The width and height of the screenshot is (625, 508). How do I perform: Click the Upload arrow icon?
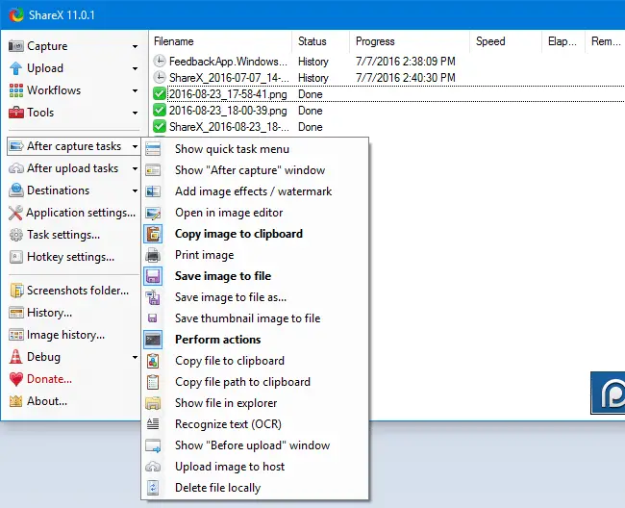pos(16,68)
